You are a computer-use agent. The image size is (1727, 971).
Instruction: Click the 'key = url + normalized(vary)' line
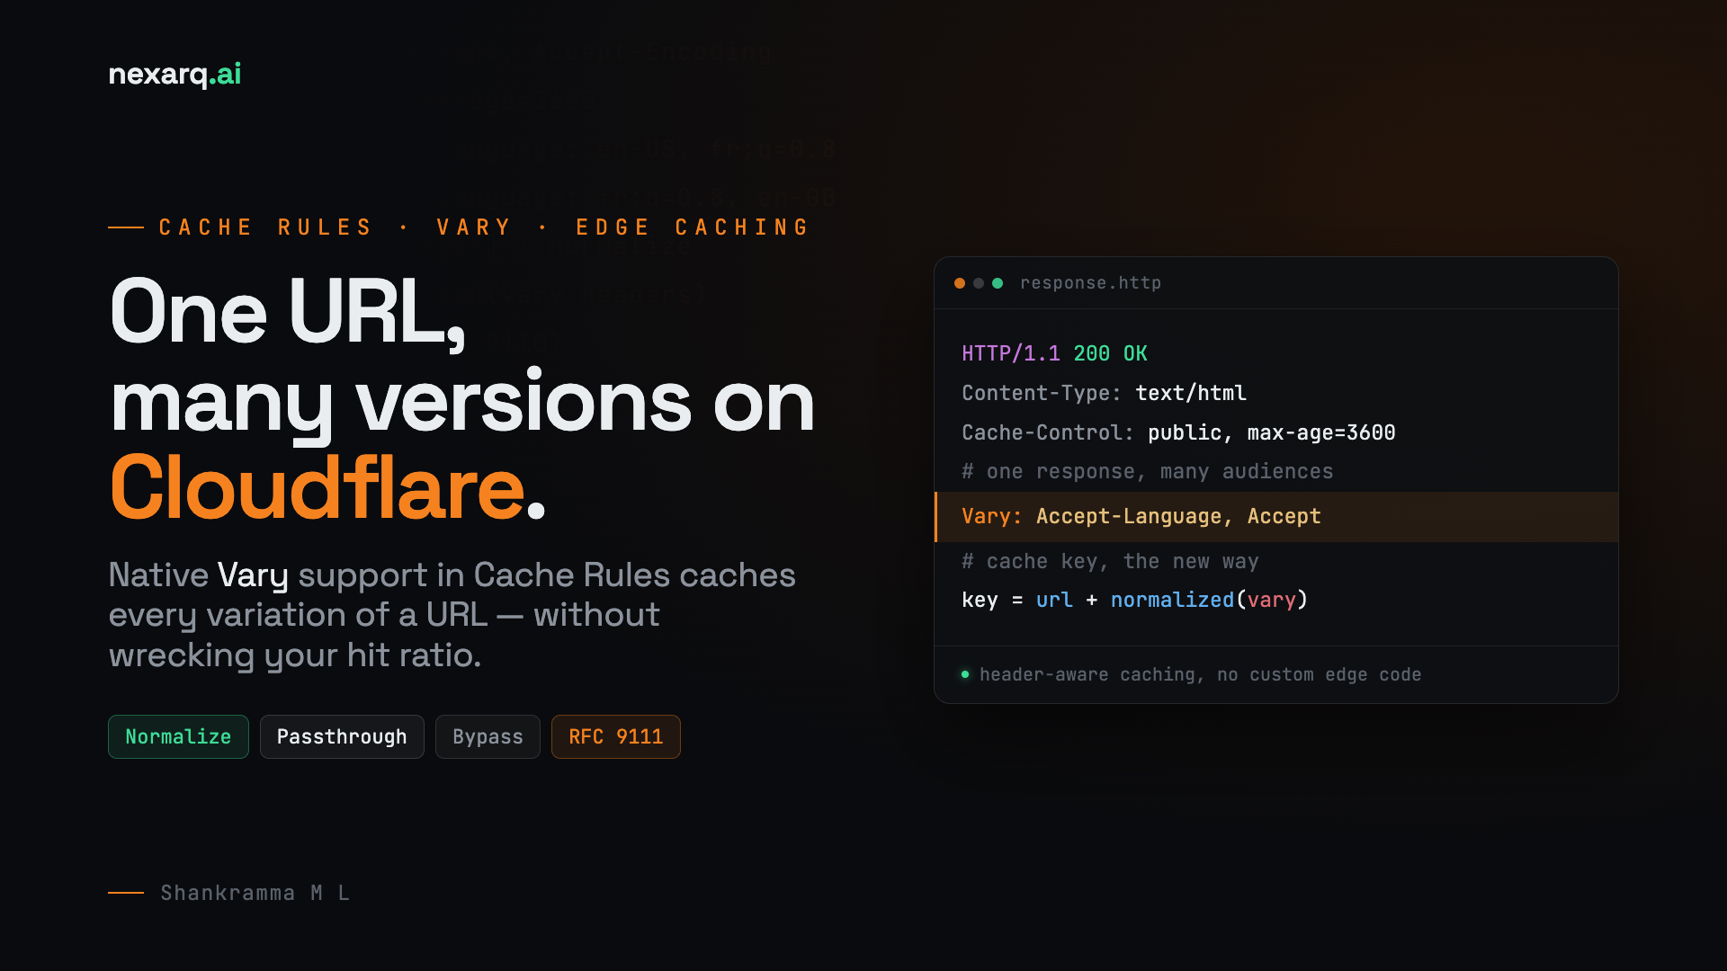point(1134,600)
